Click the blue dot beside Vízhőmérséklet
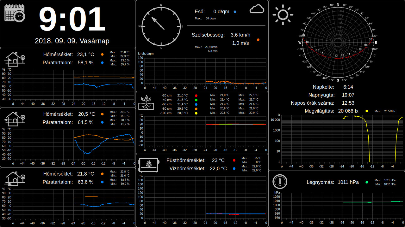Image resolution: width=405 pixels, height=227 pixels. click(234, 169)
